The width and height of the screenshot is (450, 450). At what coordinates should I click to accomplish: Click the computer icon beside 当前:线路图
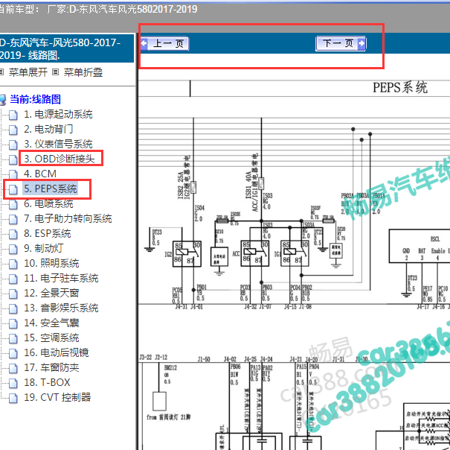click(2, 100)
